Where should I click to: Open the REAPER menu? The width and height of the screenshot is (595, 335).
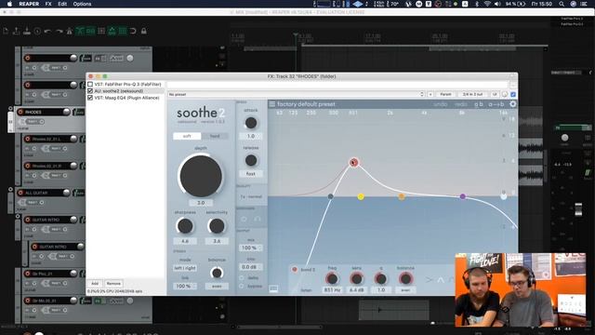29,4
